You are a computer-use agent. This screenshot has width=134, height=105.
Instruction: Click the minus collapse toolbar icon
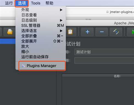102,32
